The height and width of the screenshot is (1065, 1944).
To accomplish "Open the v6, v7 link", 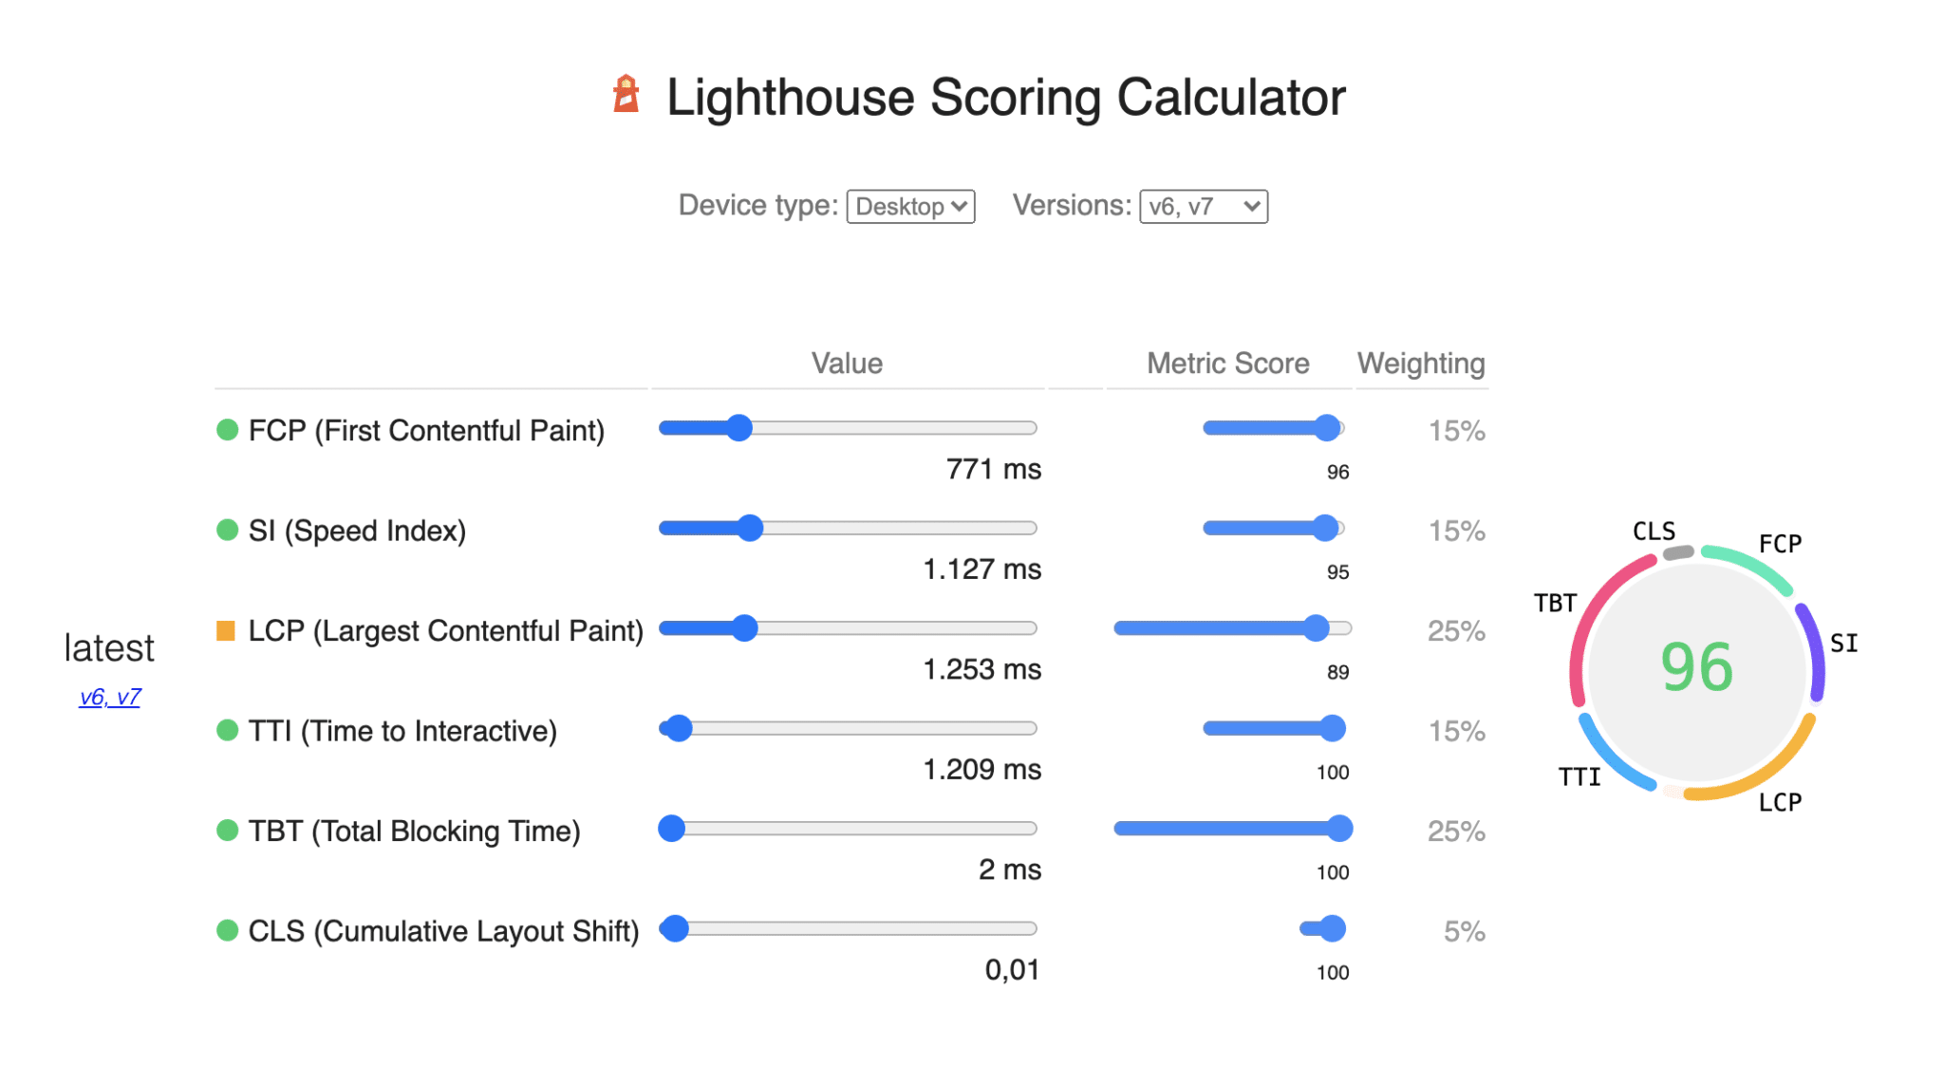I will click(x=109, y=697).
